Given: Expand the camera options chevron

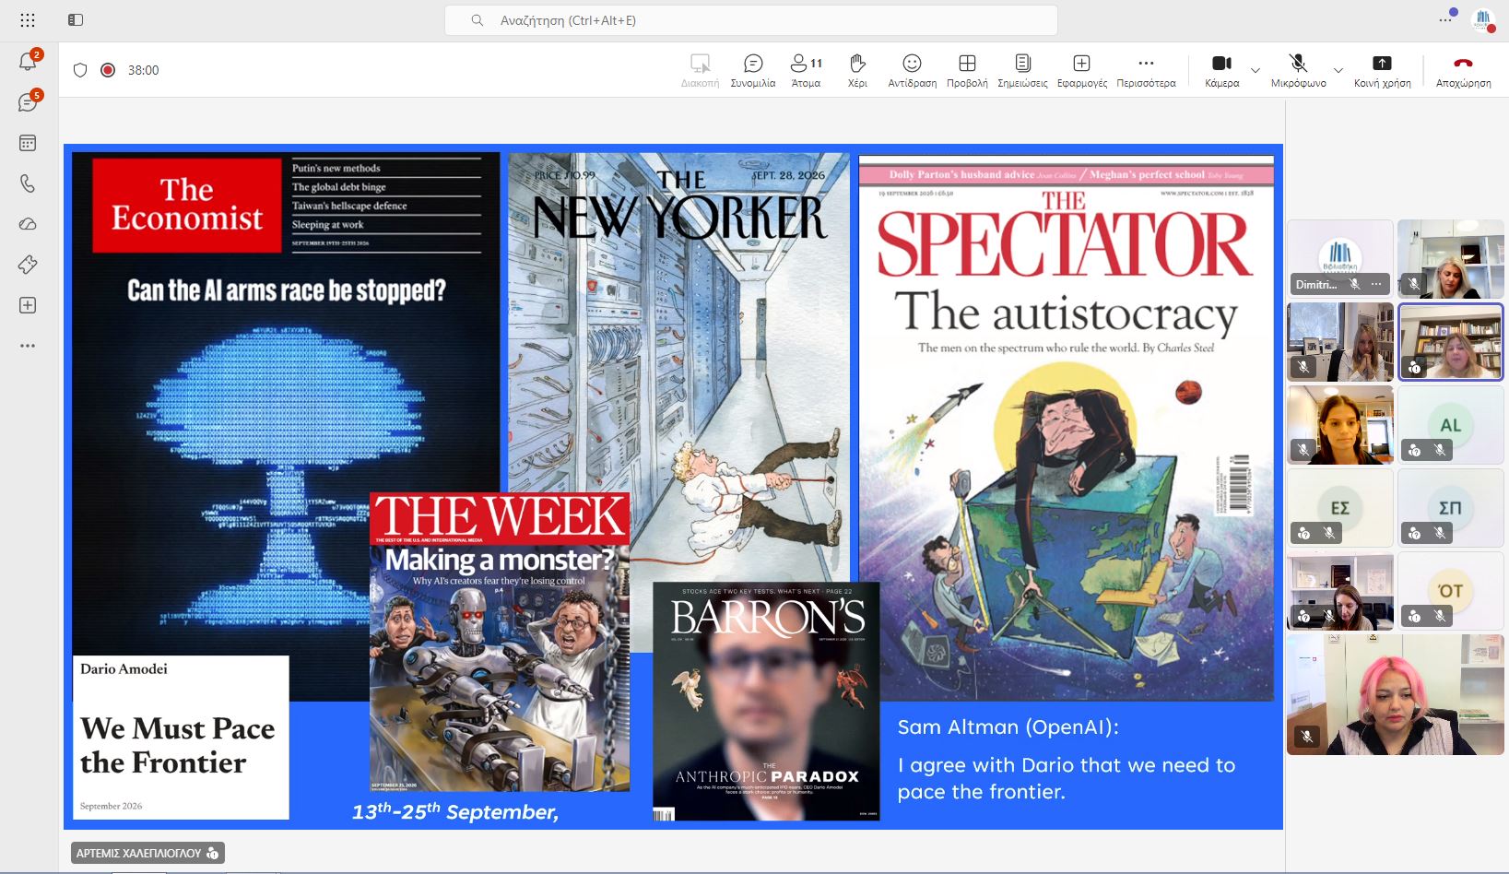Looking at the screenshot, I should click(1255, 70).
